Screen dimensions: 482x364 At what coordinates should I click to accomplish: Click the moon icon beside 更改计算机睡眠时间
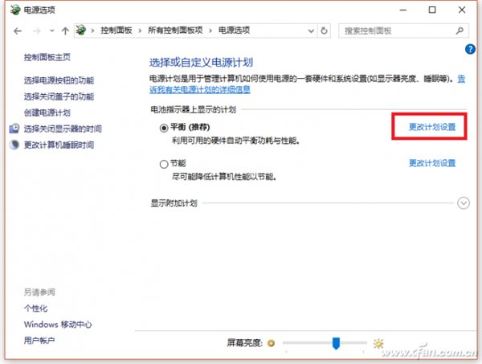click(14, 145)
